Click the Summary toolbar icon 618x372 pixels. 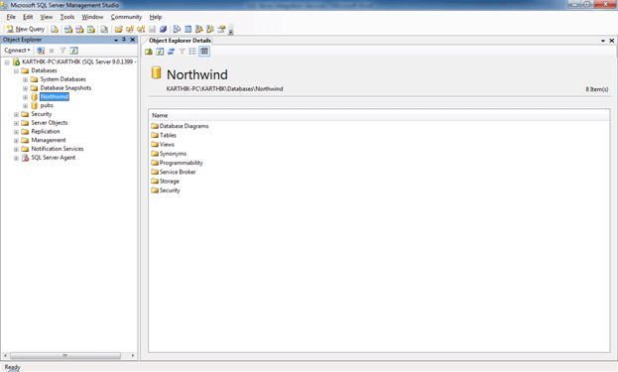click(x=188, y=29)
